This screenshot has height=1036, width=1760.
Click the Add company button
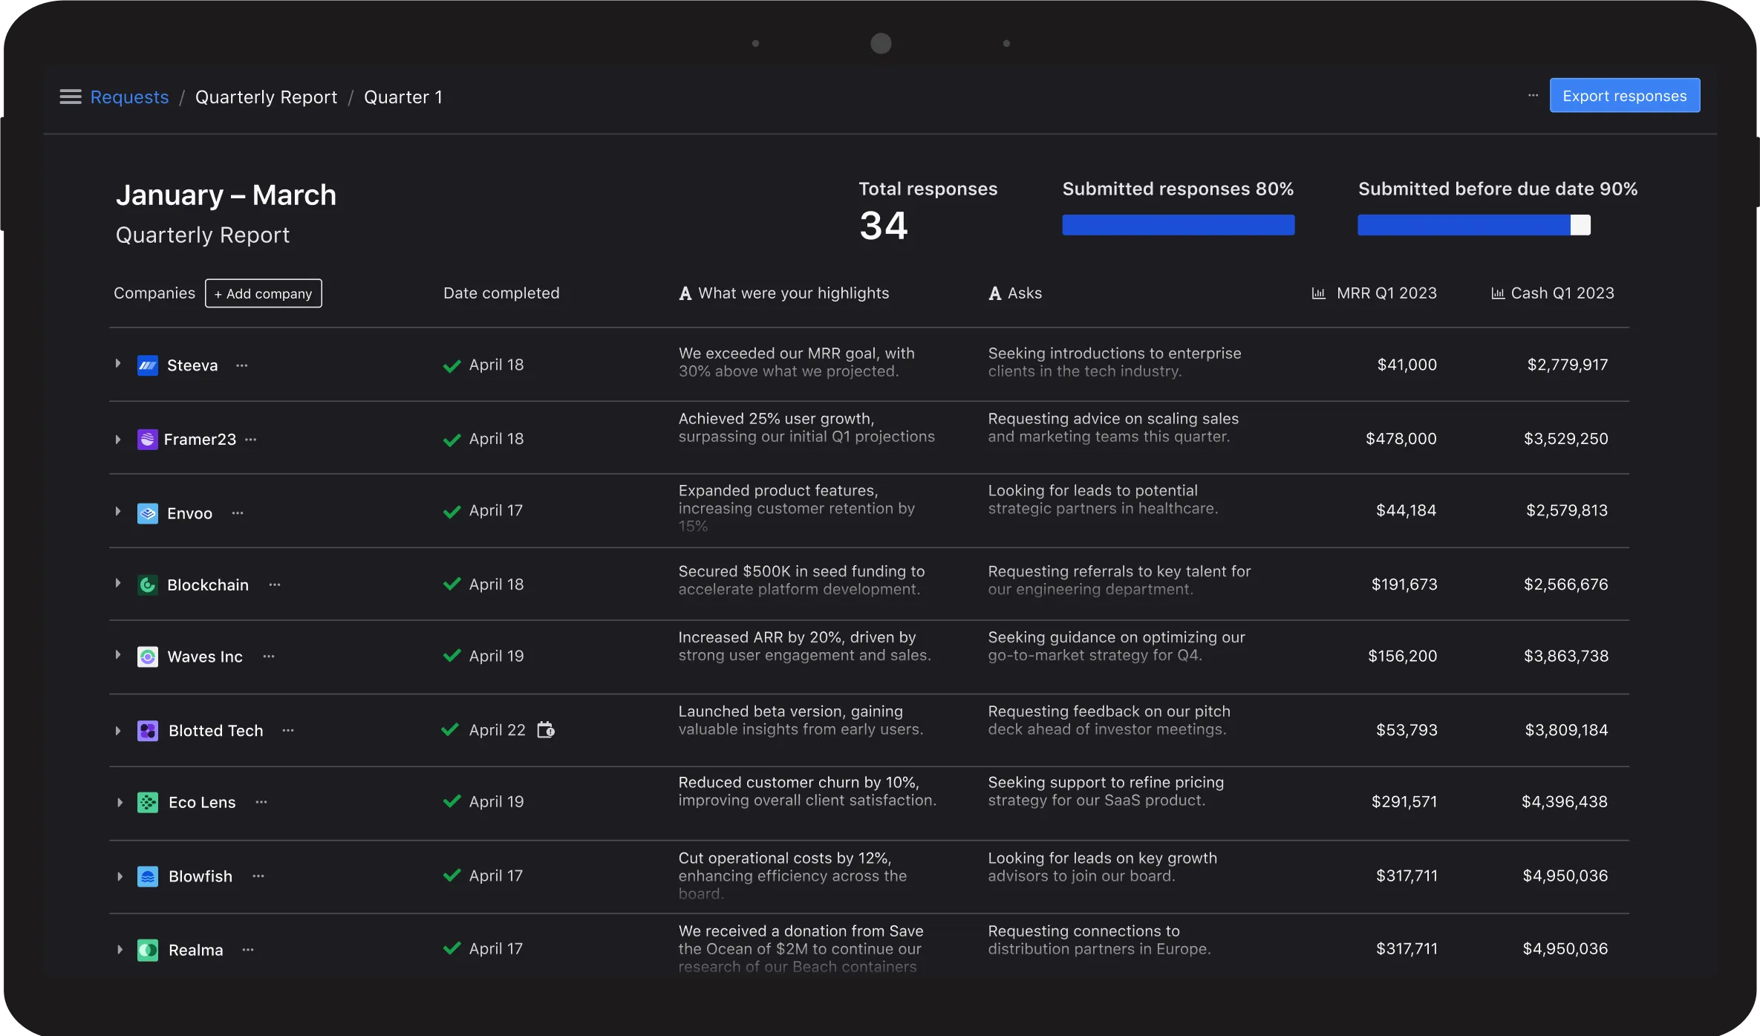[x=263, y=293]
